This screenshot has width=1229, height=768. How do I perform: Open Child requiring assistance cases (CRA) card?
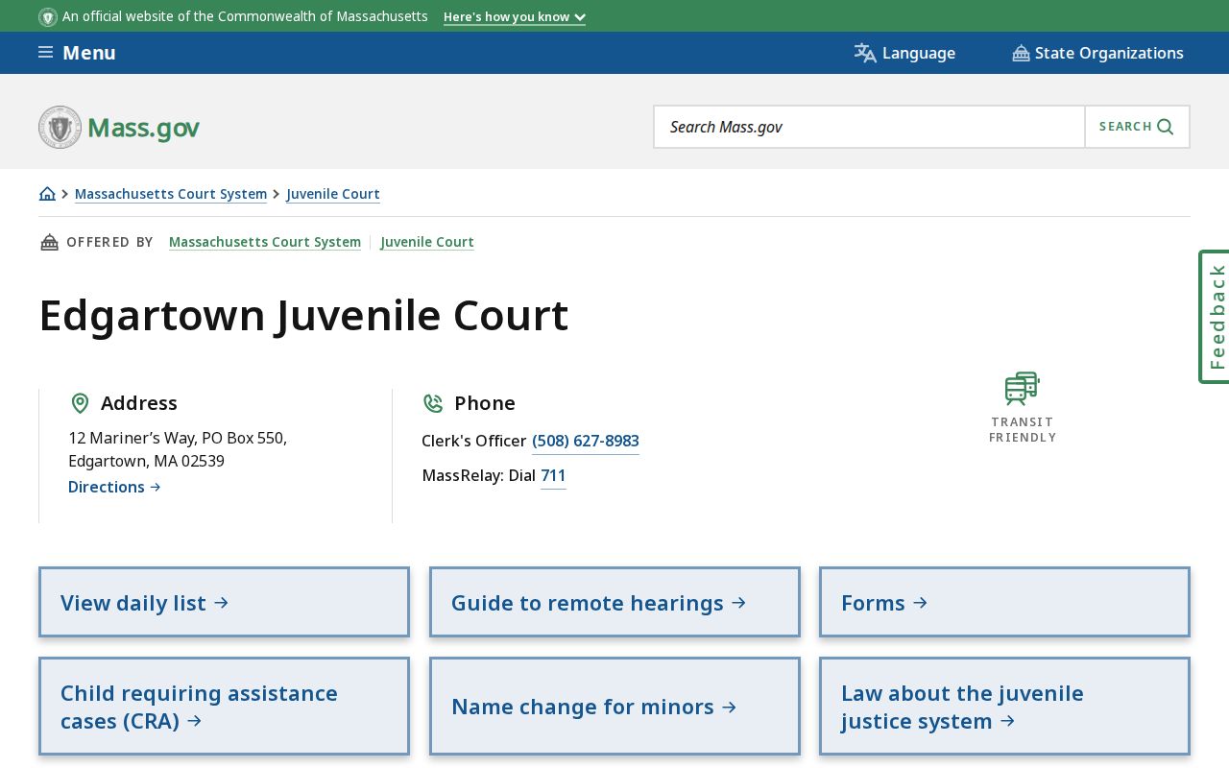pos(224,707)
